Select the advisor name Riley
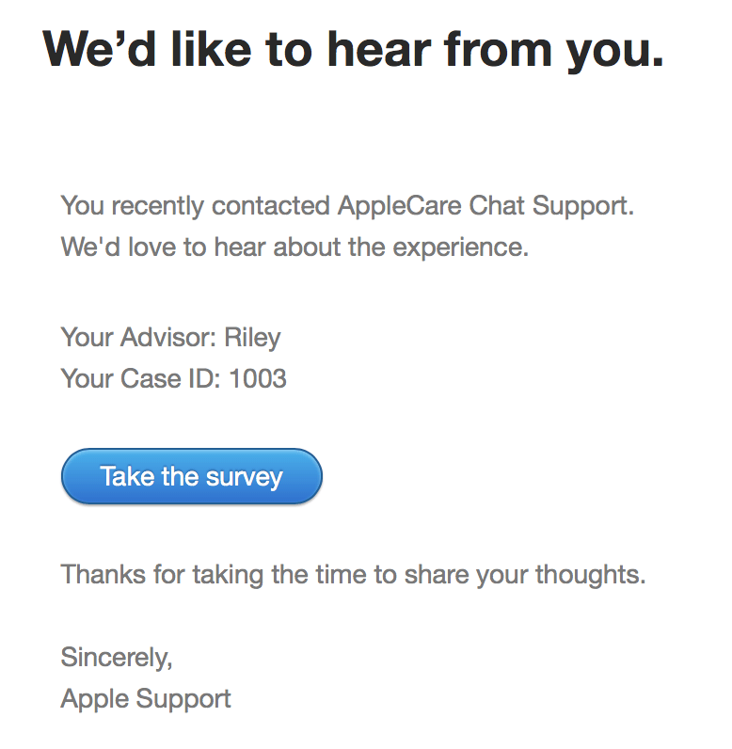 click(x=252, y=337)
